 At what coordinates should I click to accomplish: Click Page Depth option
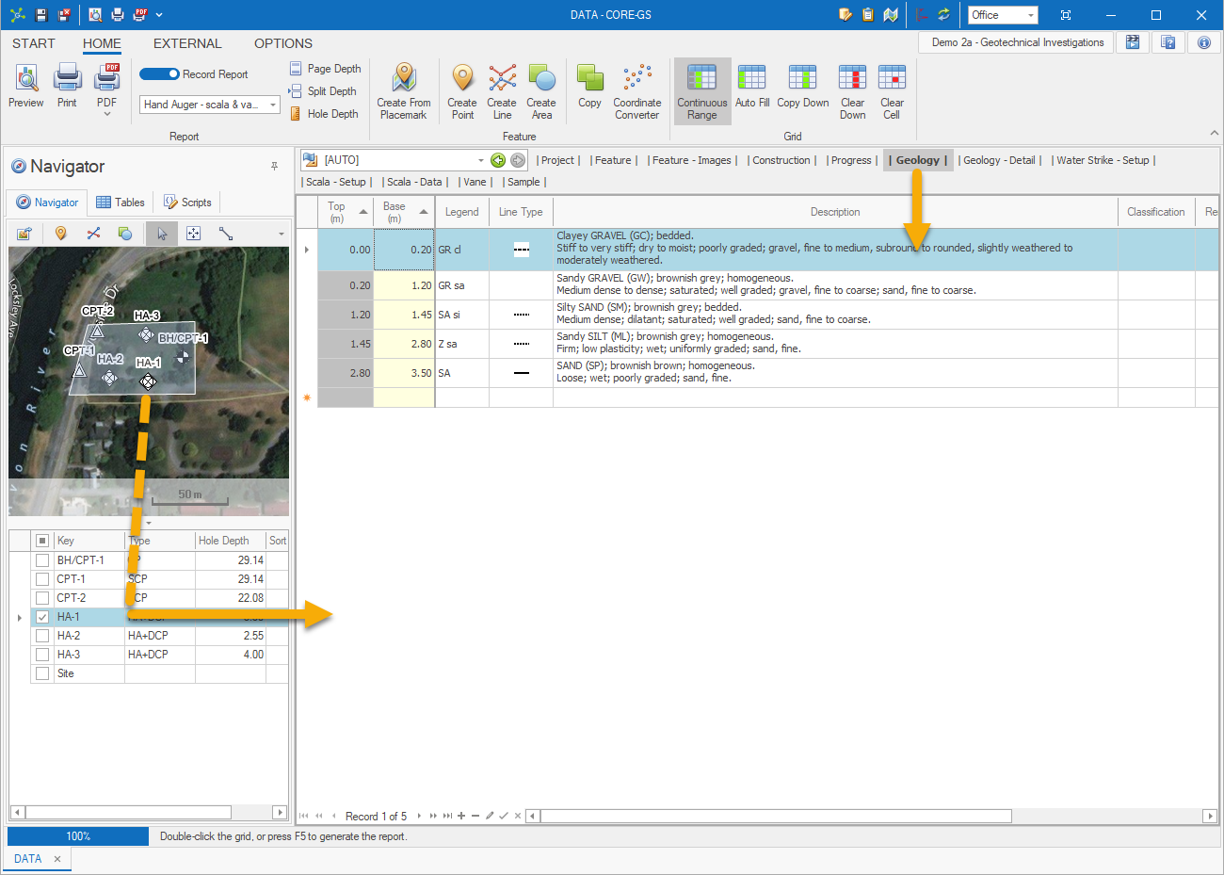(325, 69)
